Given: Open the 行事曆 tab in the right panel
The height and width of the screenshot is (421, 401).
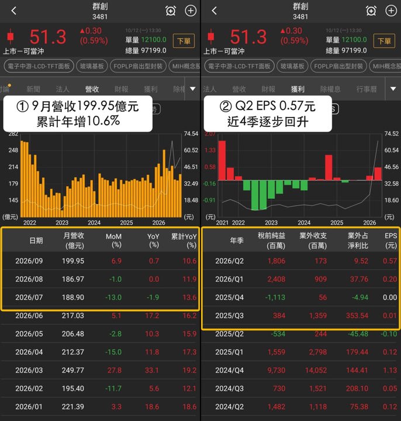Looking at the screenshot, I should 367,89.
